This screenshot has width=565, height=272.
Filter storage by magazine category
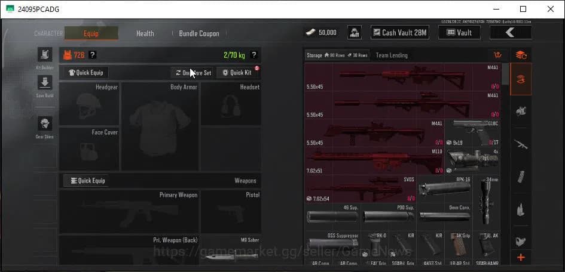(521, 177)
